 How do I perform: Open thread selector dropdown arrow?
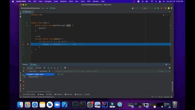click(52, 71)
